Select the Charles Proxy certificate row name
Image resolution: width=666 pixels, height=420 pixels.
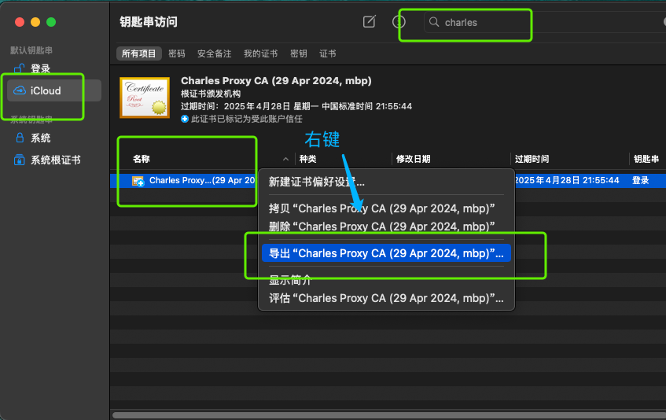tap(202, 180)
